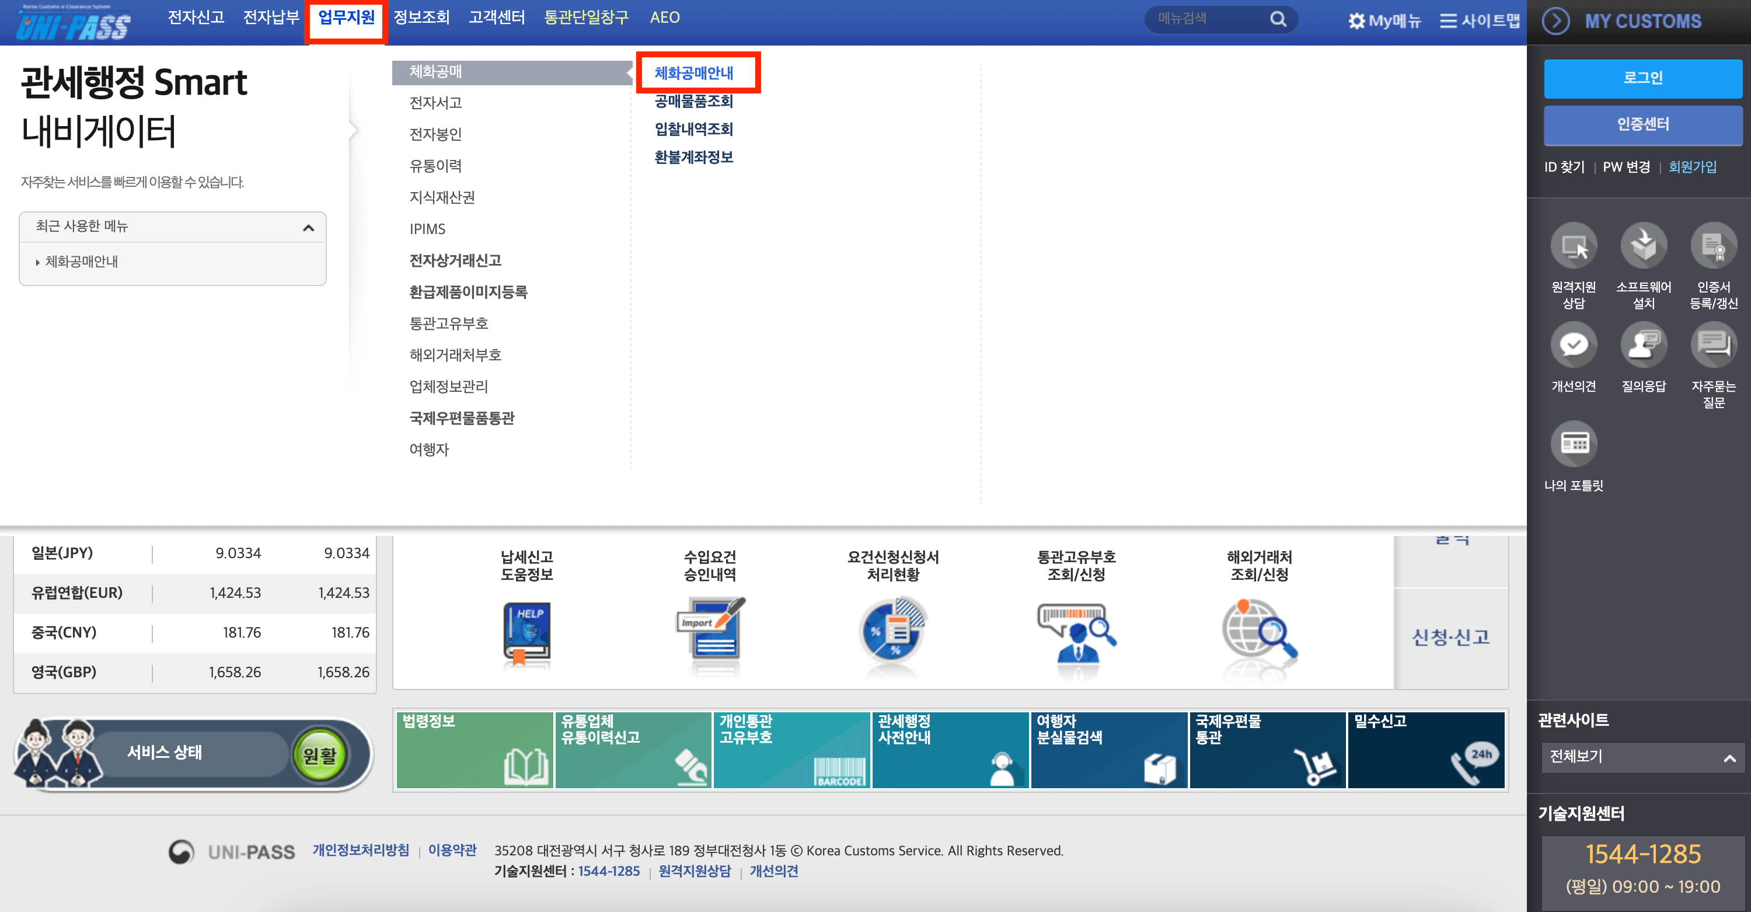Viewport: 1751px width, 912px height.
Task: Click the menu search magnifier icon
Action: pyautogui.click(x=1278, y=19)
